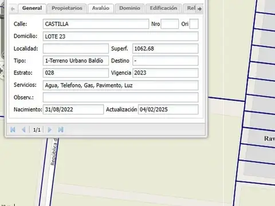Click the Estrato: label

point(23,73)
